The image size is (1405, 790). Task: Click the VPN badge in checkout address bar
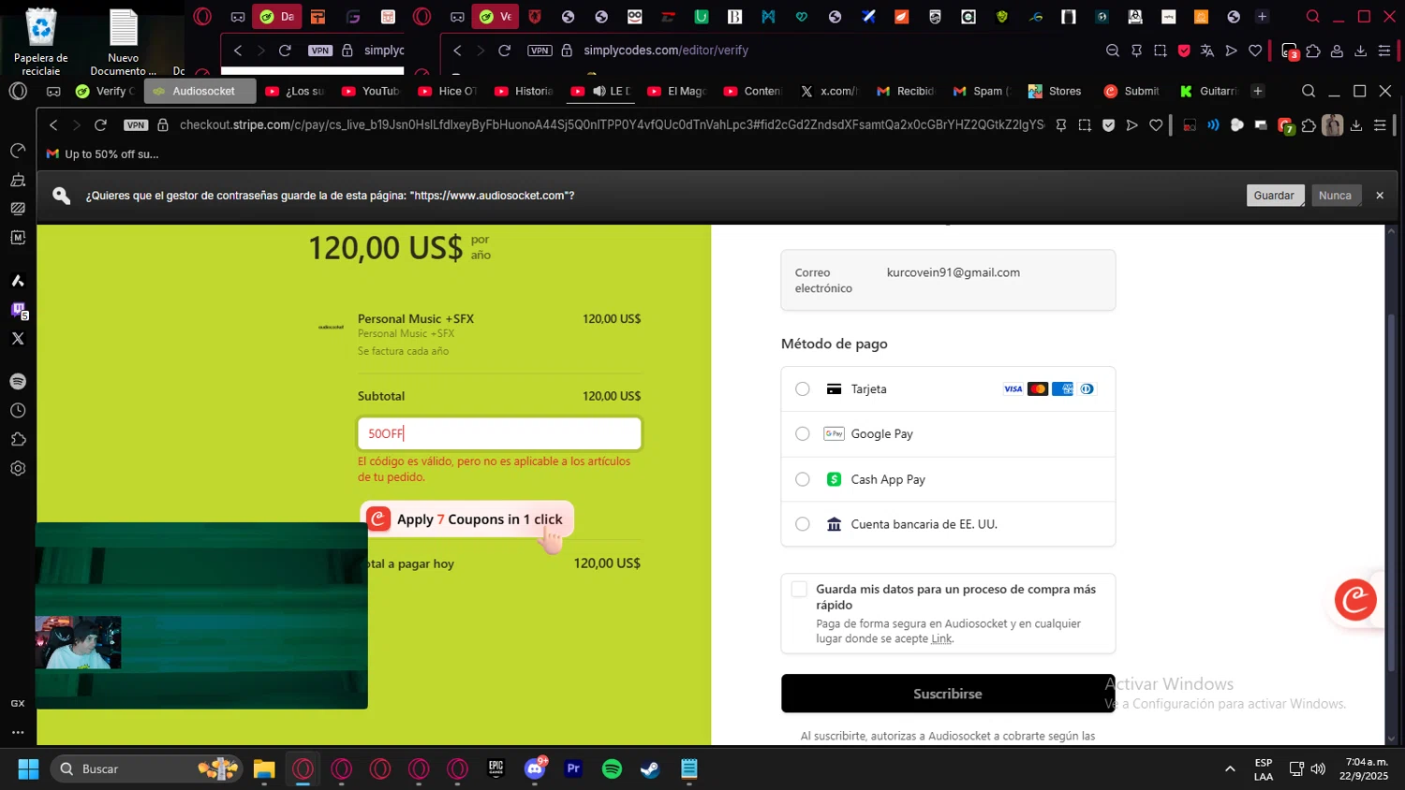136,124
